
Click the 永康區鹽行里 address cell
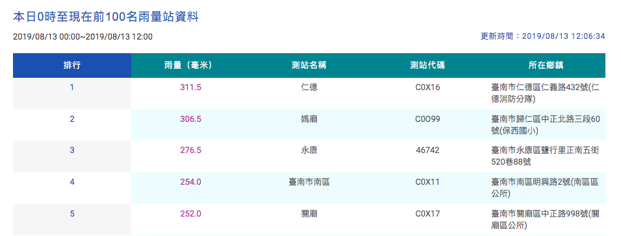[x=546, y=156]
